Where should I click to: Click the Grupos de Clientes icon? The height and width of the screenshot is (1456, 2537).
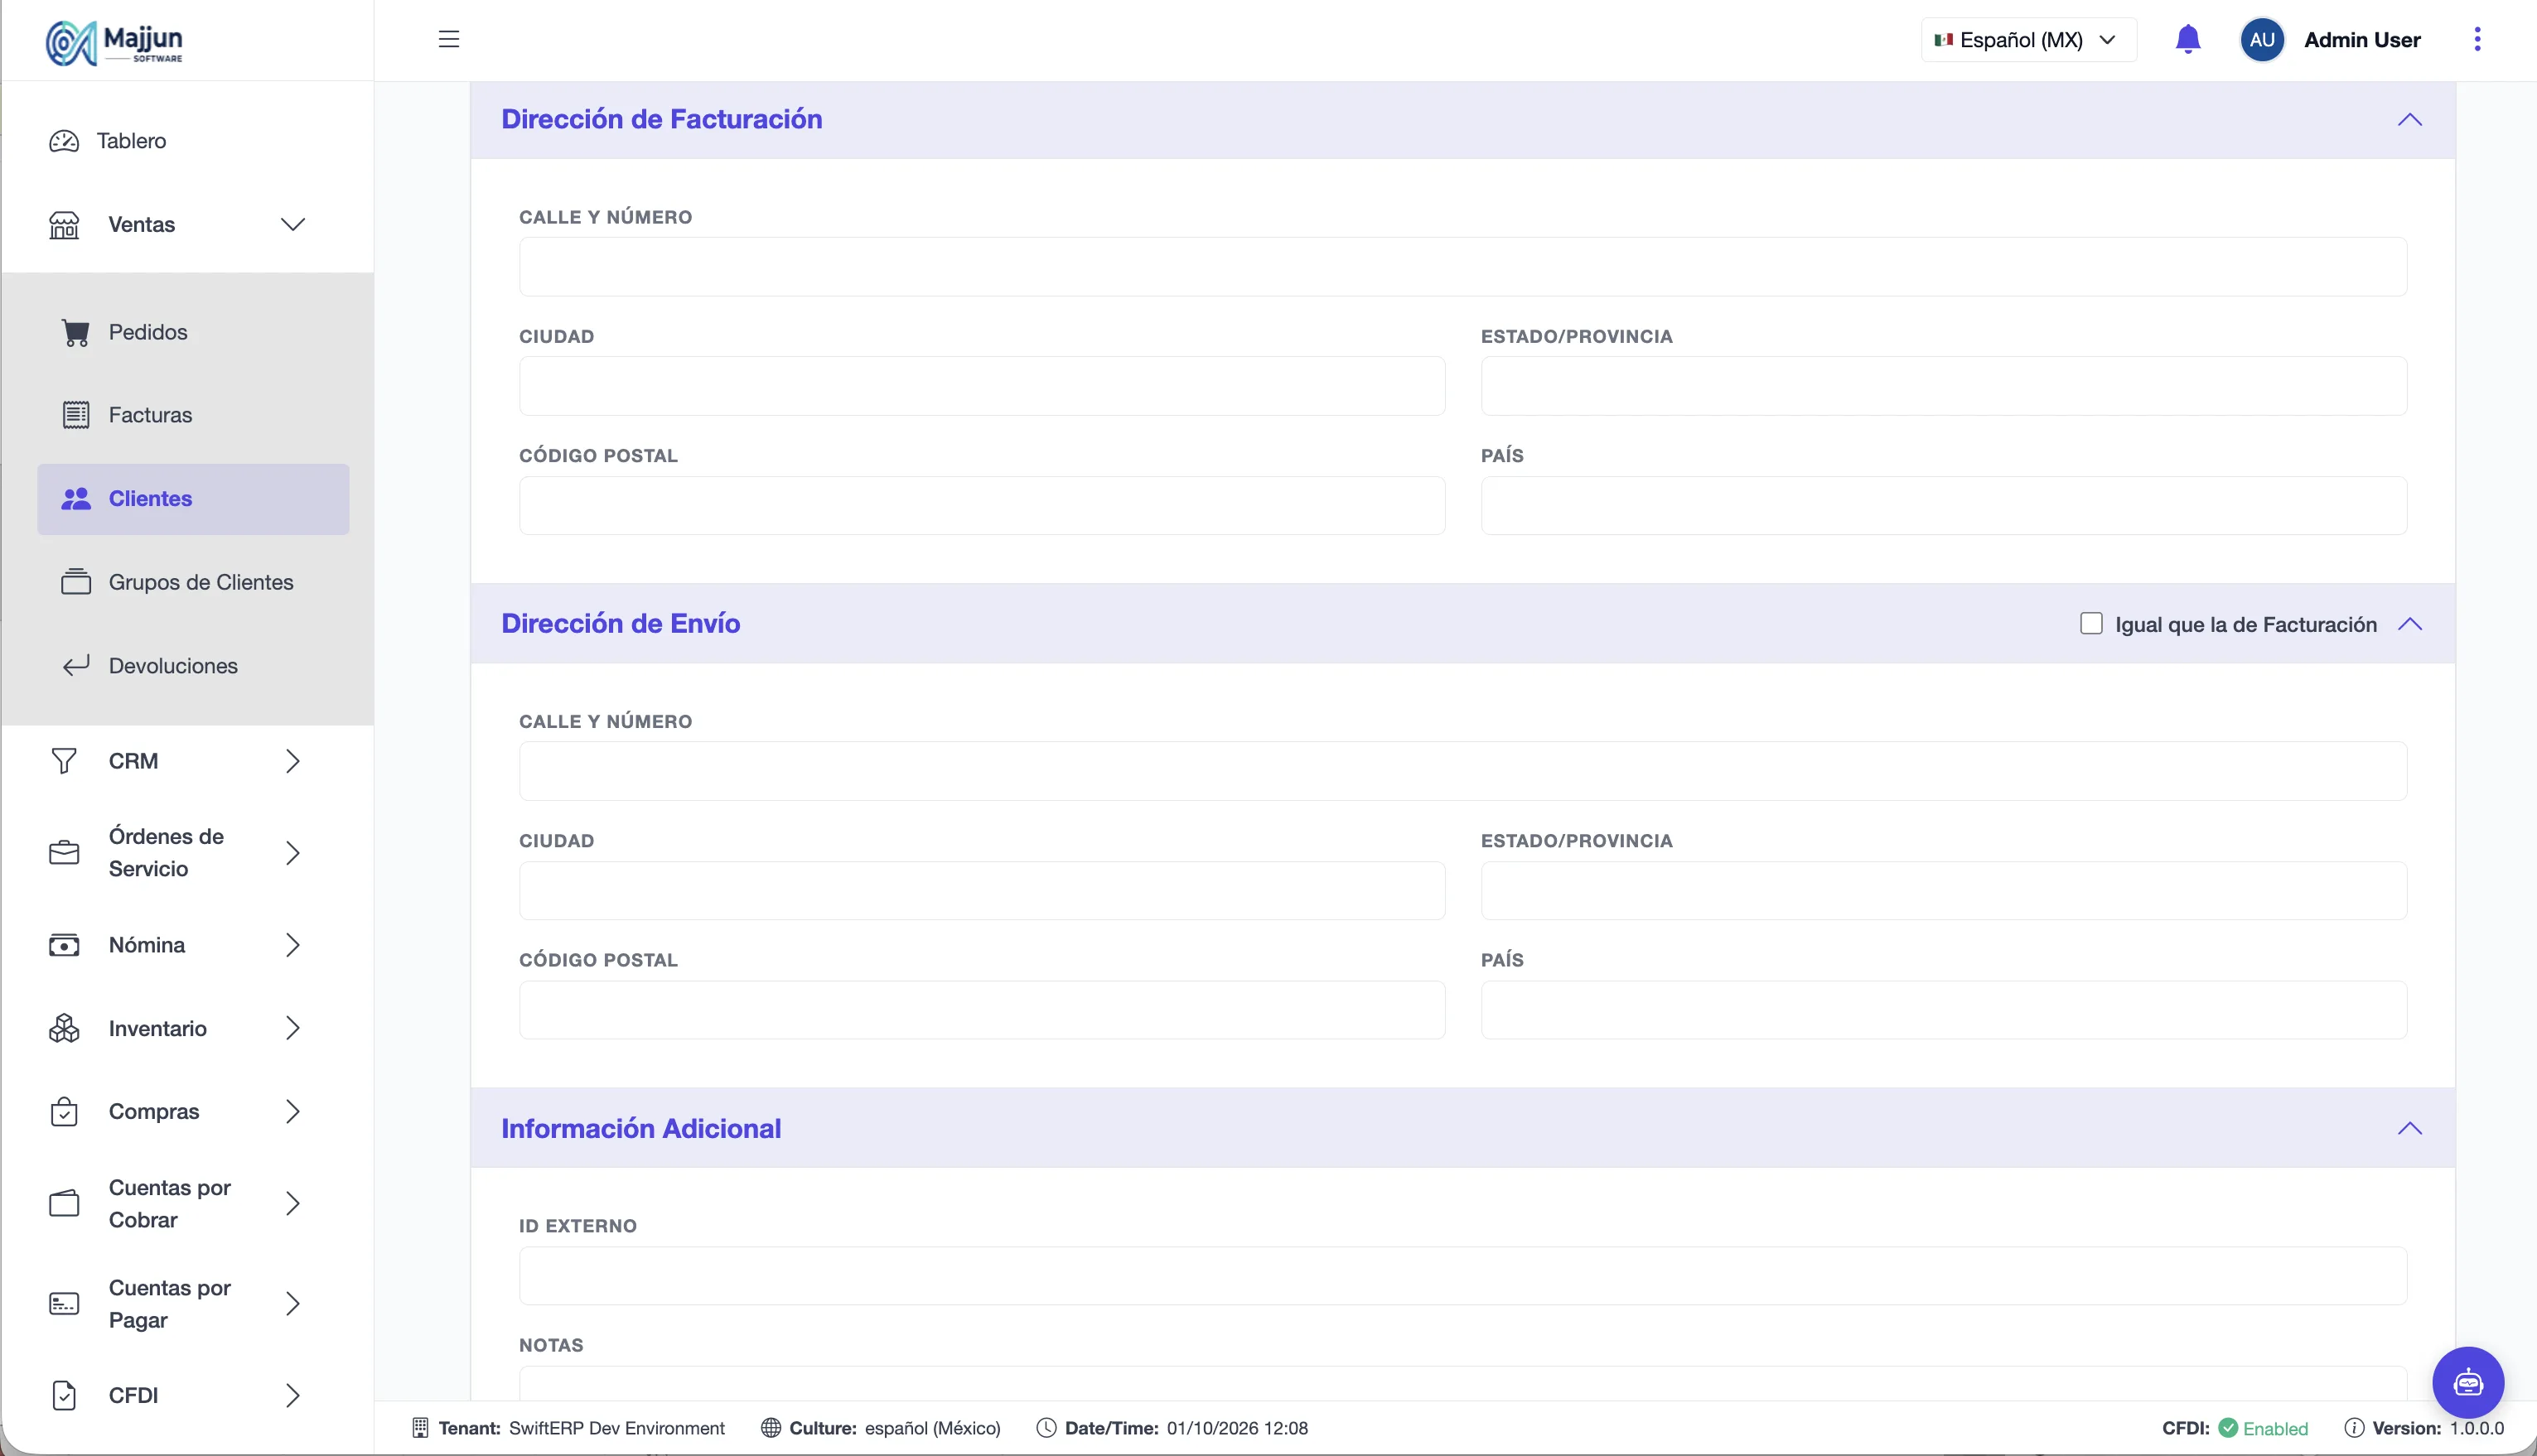(x=76, y=582)
